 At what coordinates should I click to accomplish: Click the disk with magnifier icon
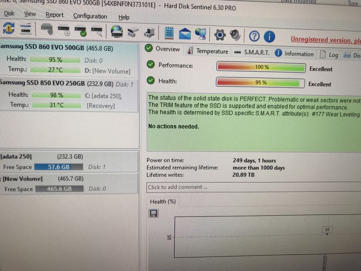point(97,32)
